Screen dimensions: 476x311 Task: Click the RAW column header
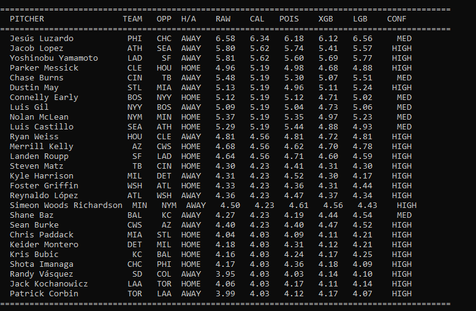(x=223, y=19)
